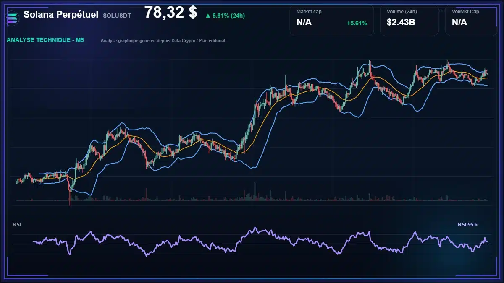Viewport: 504px width, 283px height.
Task: Click the Analyse graphique générée subtitle text
Action: click(163, 41)
